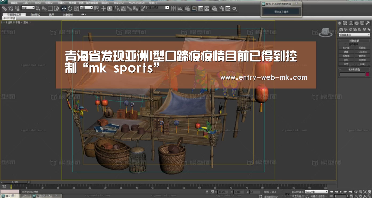Click the 退出孤立模式 button

[282, 12]
